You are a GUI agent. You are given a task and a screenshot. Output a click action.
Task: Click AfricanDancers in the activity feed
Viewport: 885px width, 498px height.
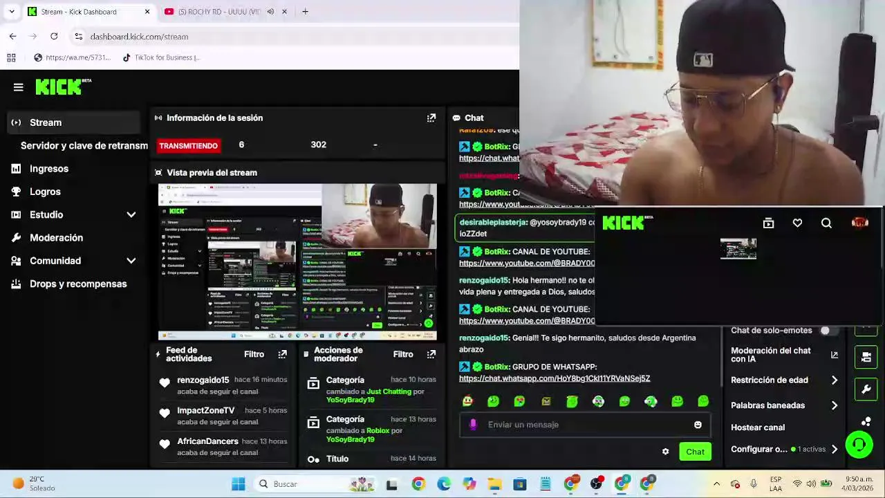click(x=207, y=441)
